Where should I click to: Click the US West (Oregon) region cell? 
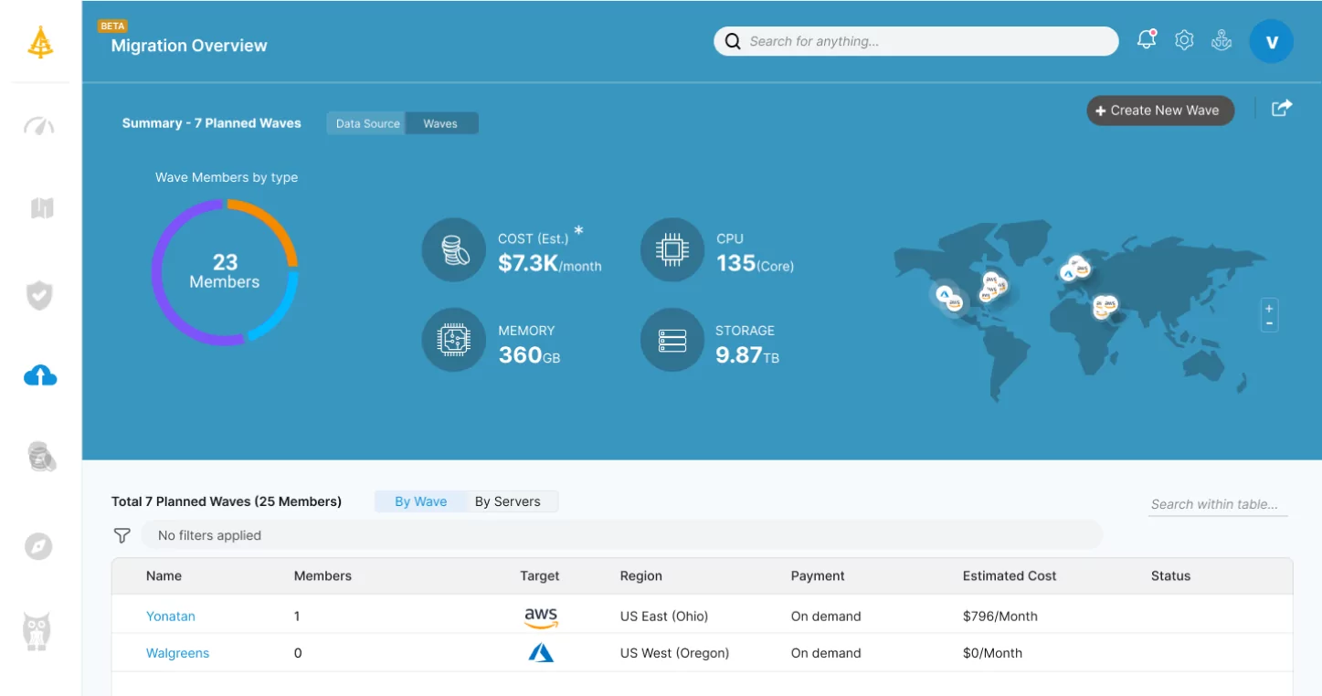coord(674,653)
